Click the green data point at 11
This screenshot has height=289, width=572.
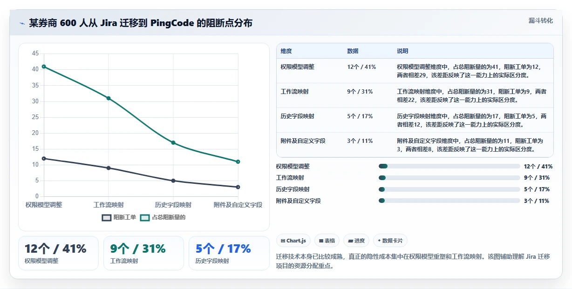click(238, 162)
